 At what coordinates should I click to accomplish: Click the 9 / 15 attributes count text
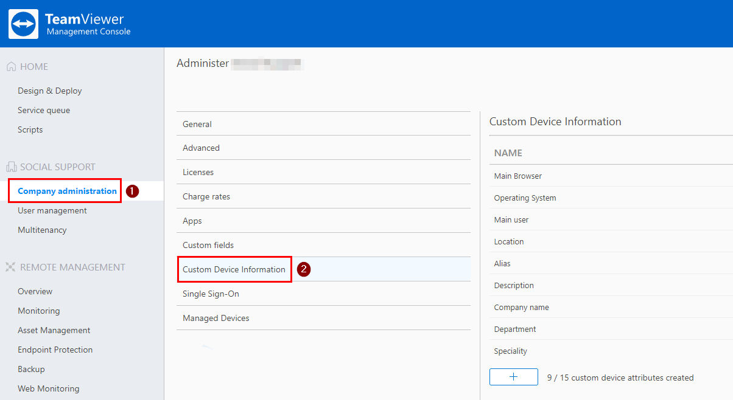point(620,378)
